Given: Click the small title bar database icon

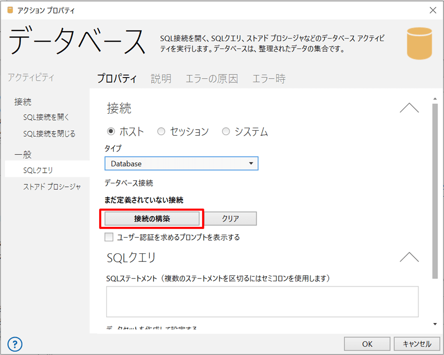Looking at the screenshot, I should 10,10.
